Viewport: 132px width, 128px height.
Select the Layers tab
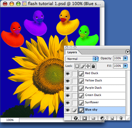(x=72, y=52)
